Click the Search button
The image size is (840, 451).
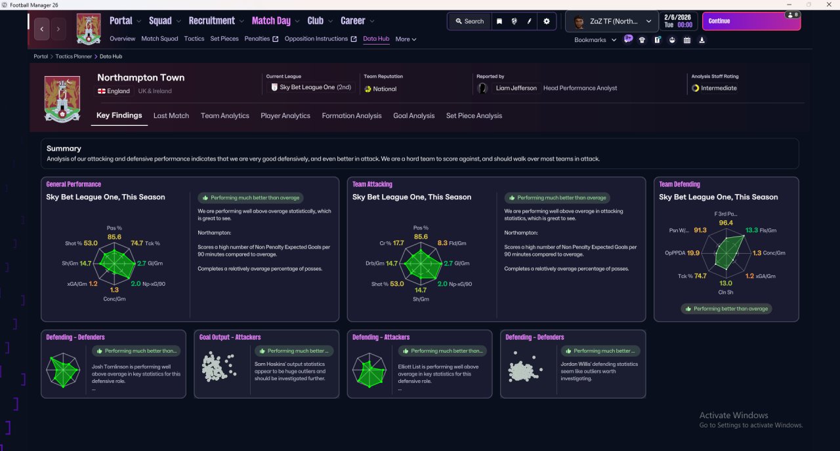469,21
